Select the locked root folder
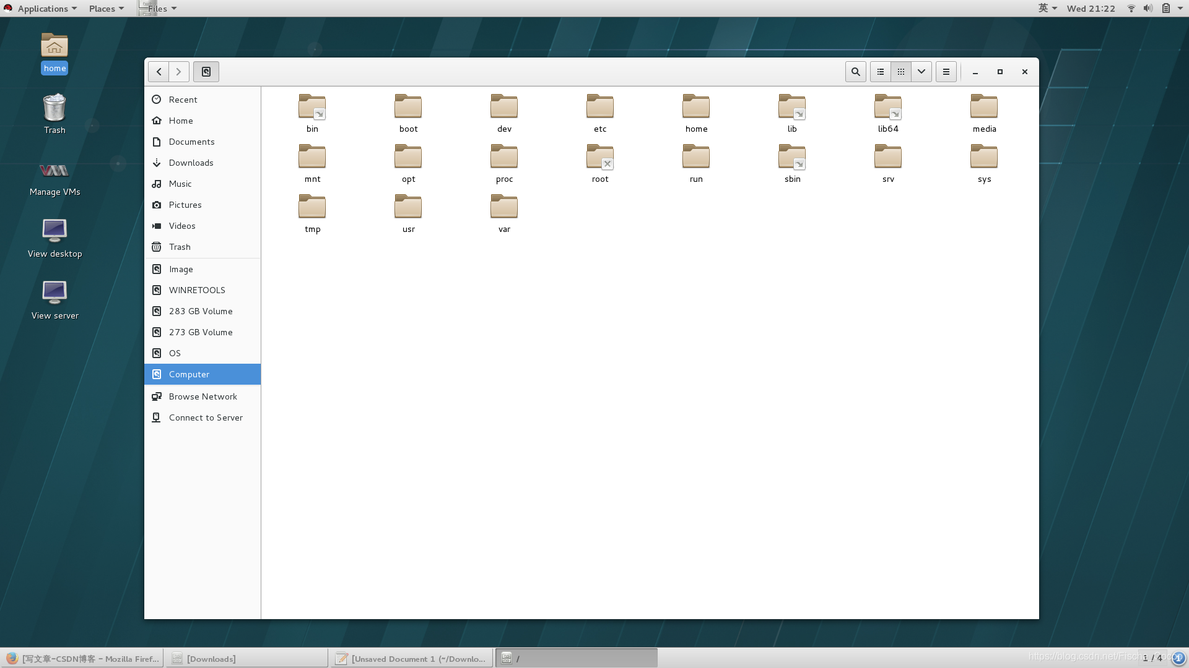1189x668 pixels. 600,163
